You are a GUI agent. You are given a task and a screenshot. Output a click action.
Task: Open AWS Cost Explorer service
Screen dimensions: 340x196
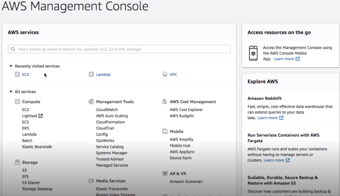click(x=186, y=110)
